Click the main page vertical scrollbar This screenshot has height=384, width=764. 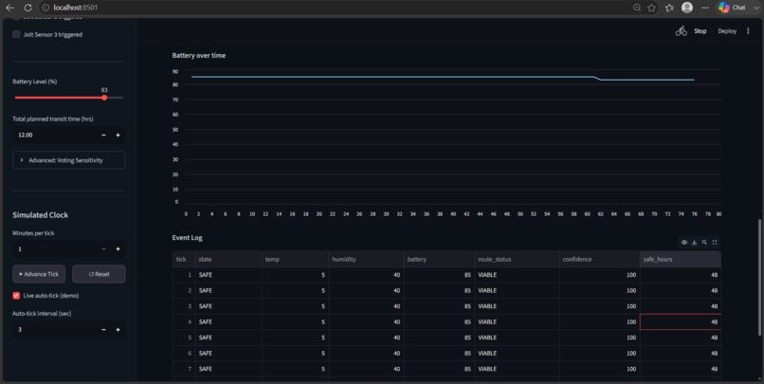[x=759, y=278]
